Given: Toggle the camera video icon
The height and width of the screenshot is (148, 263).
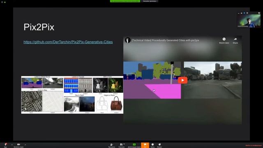Looking at the screenshot, I should [18, 145].
